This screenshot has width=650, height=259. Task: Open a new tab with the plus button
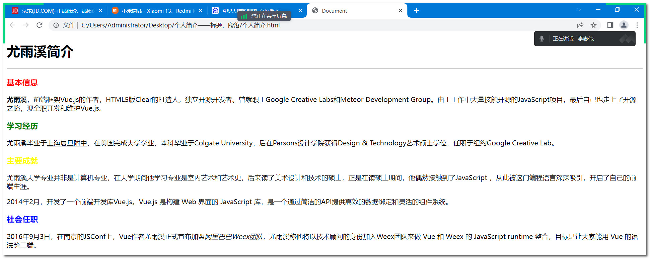(x=416, y=11)
